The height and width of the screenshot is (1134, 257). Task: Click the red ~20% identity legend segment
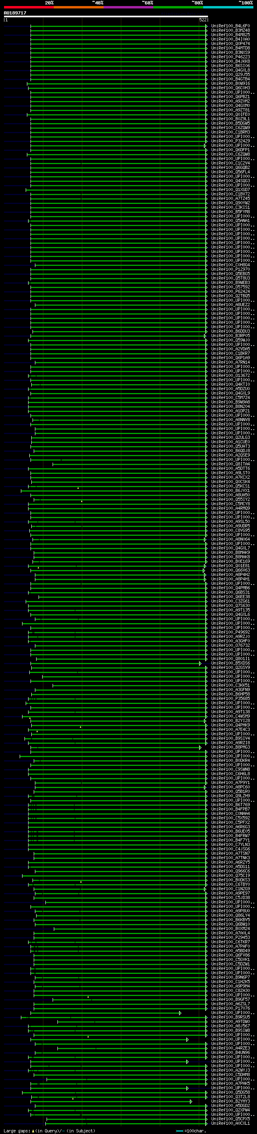point(29,7)
